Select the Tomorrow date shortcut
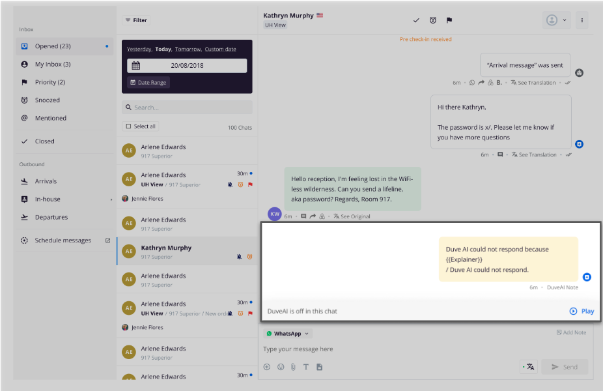This screenshot has width=603, height=391. tap(188, 50)
